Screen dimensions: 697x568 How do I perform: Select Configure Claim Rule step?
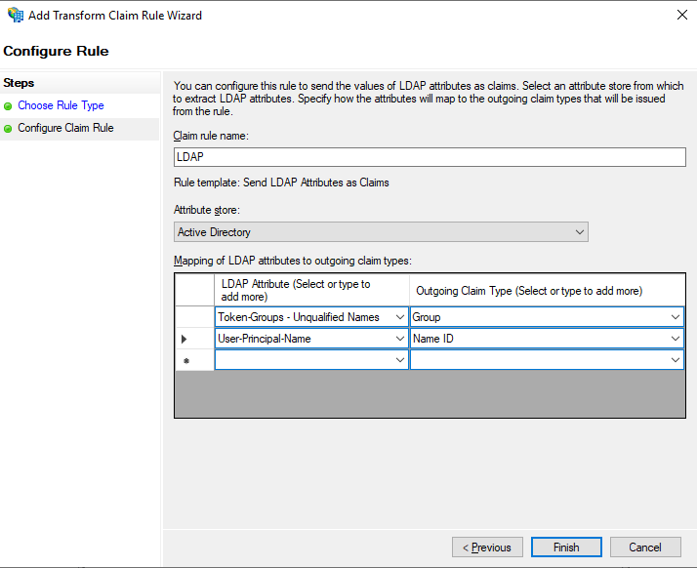pyautogui.click(x=65, y=128)
